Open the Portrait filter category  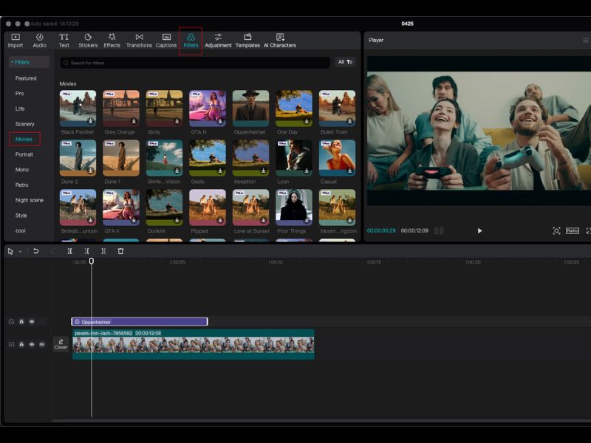(x=24, y=154)
